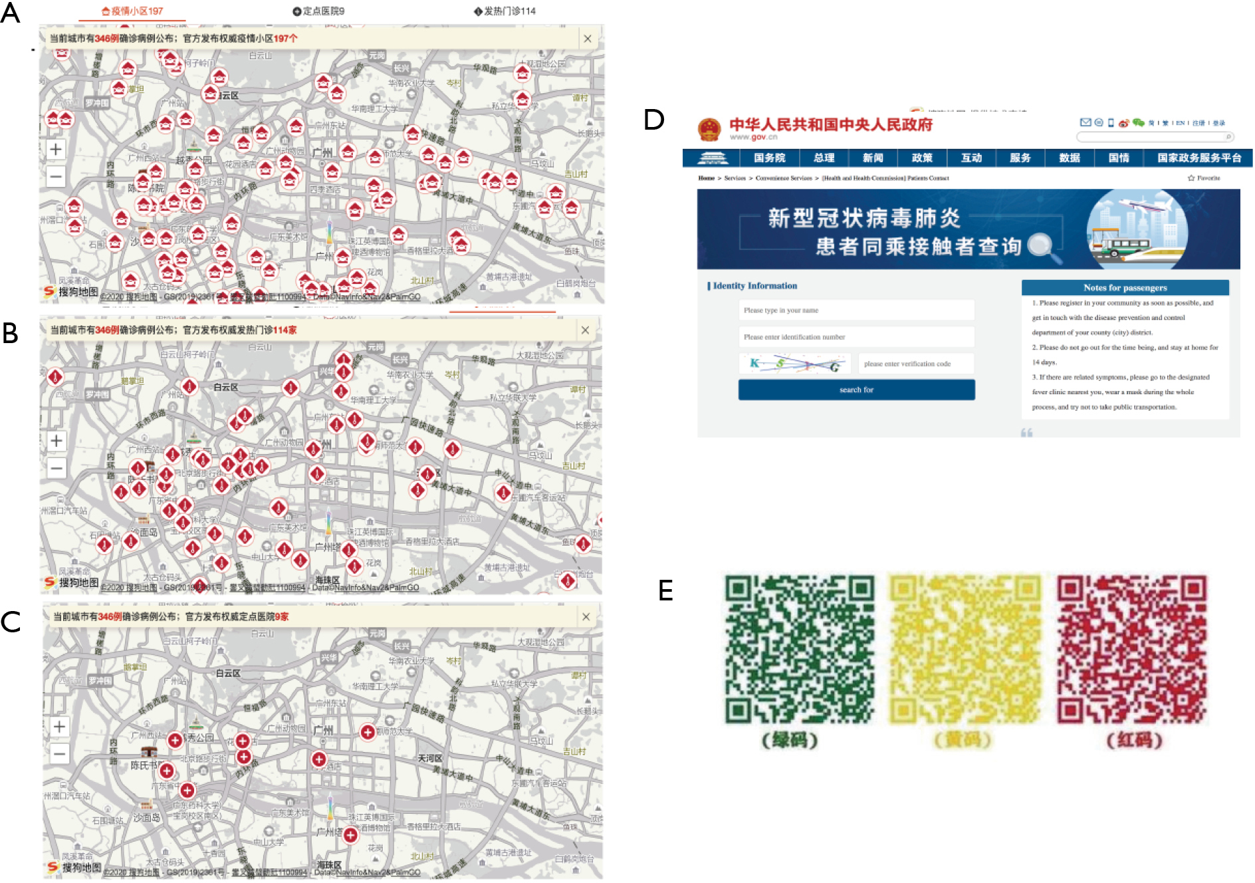Click the Favorite star link

coord(1204,178)
